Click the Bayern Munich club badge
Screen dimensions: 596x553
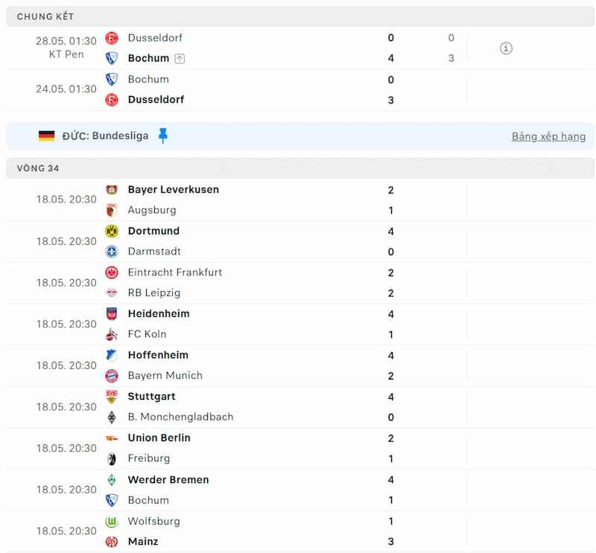pos(112,376)
